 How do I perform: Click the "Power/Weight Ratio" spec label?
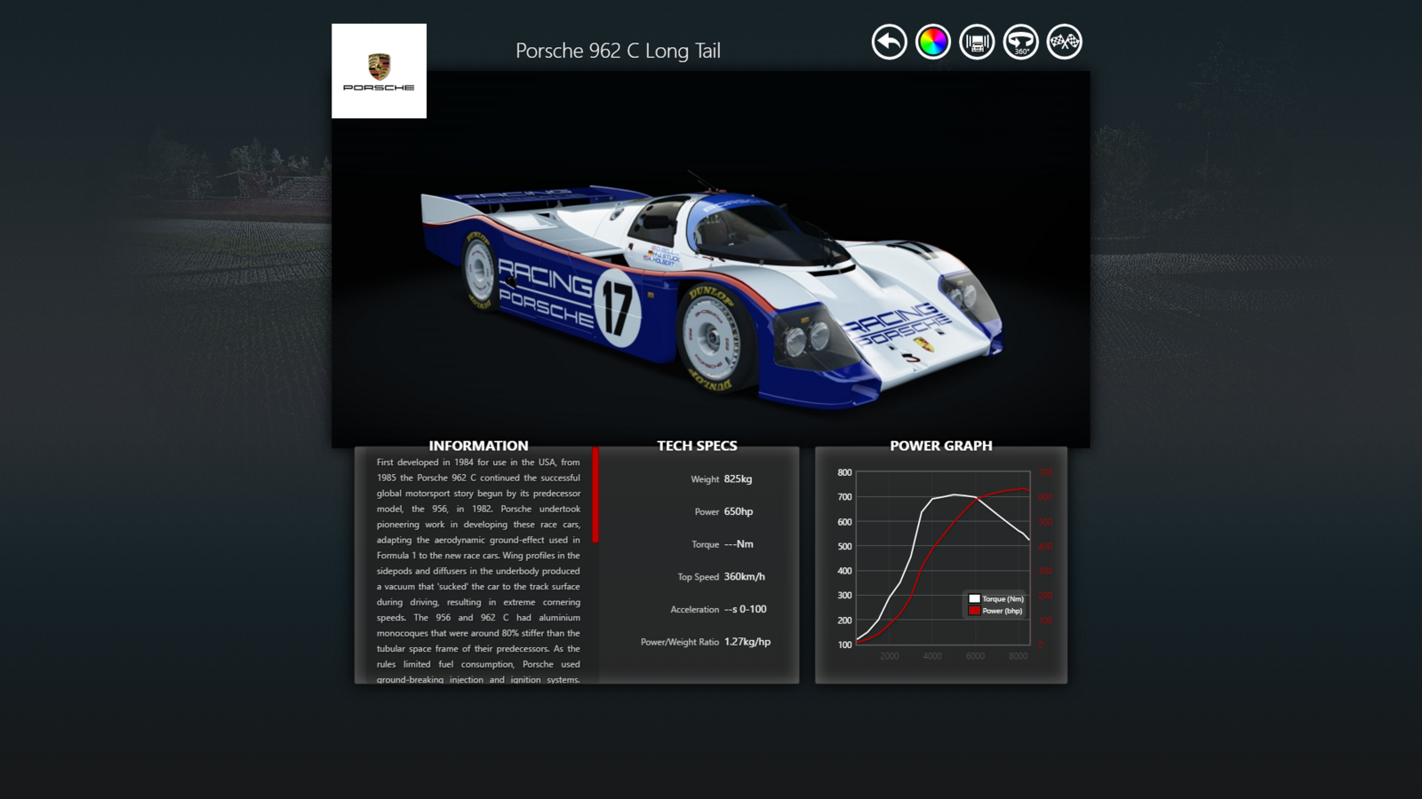pyautogui.click(x=680, y=642)
